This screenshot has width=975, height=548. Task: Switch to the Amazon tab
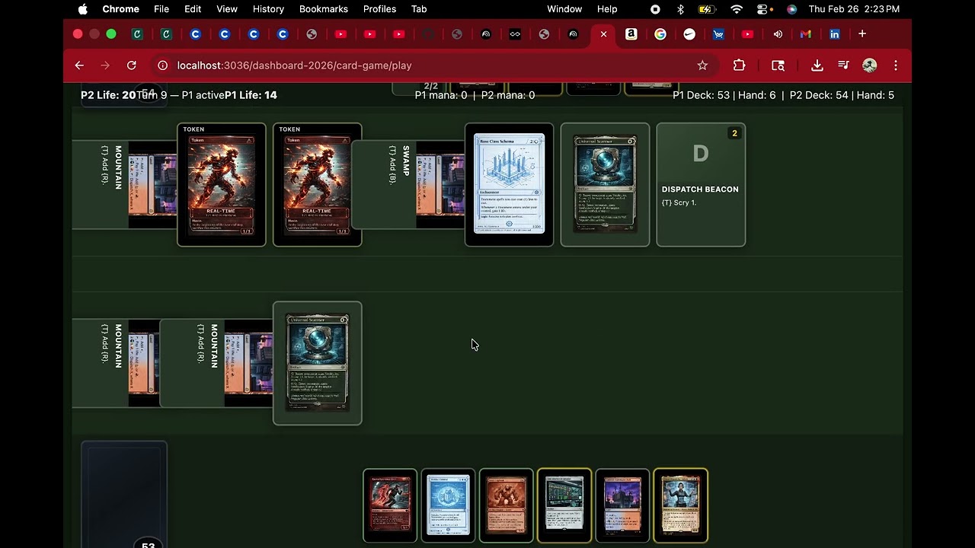(631, 33)
